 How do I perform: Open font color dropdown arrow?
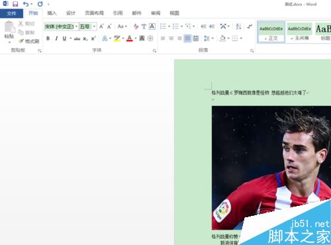[136, 38]
